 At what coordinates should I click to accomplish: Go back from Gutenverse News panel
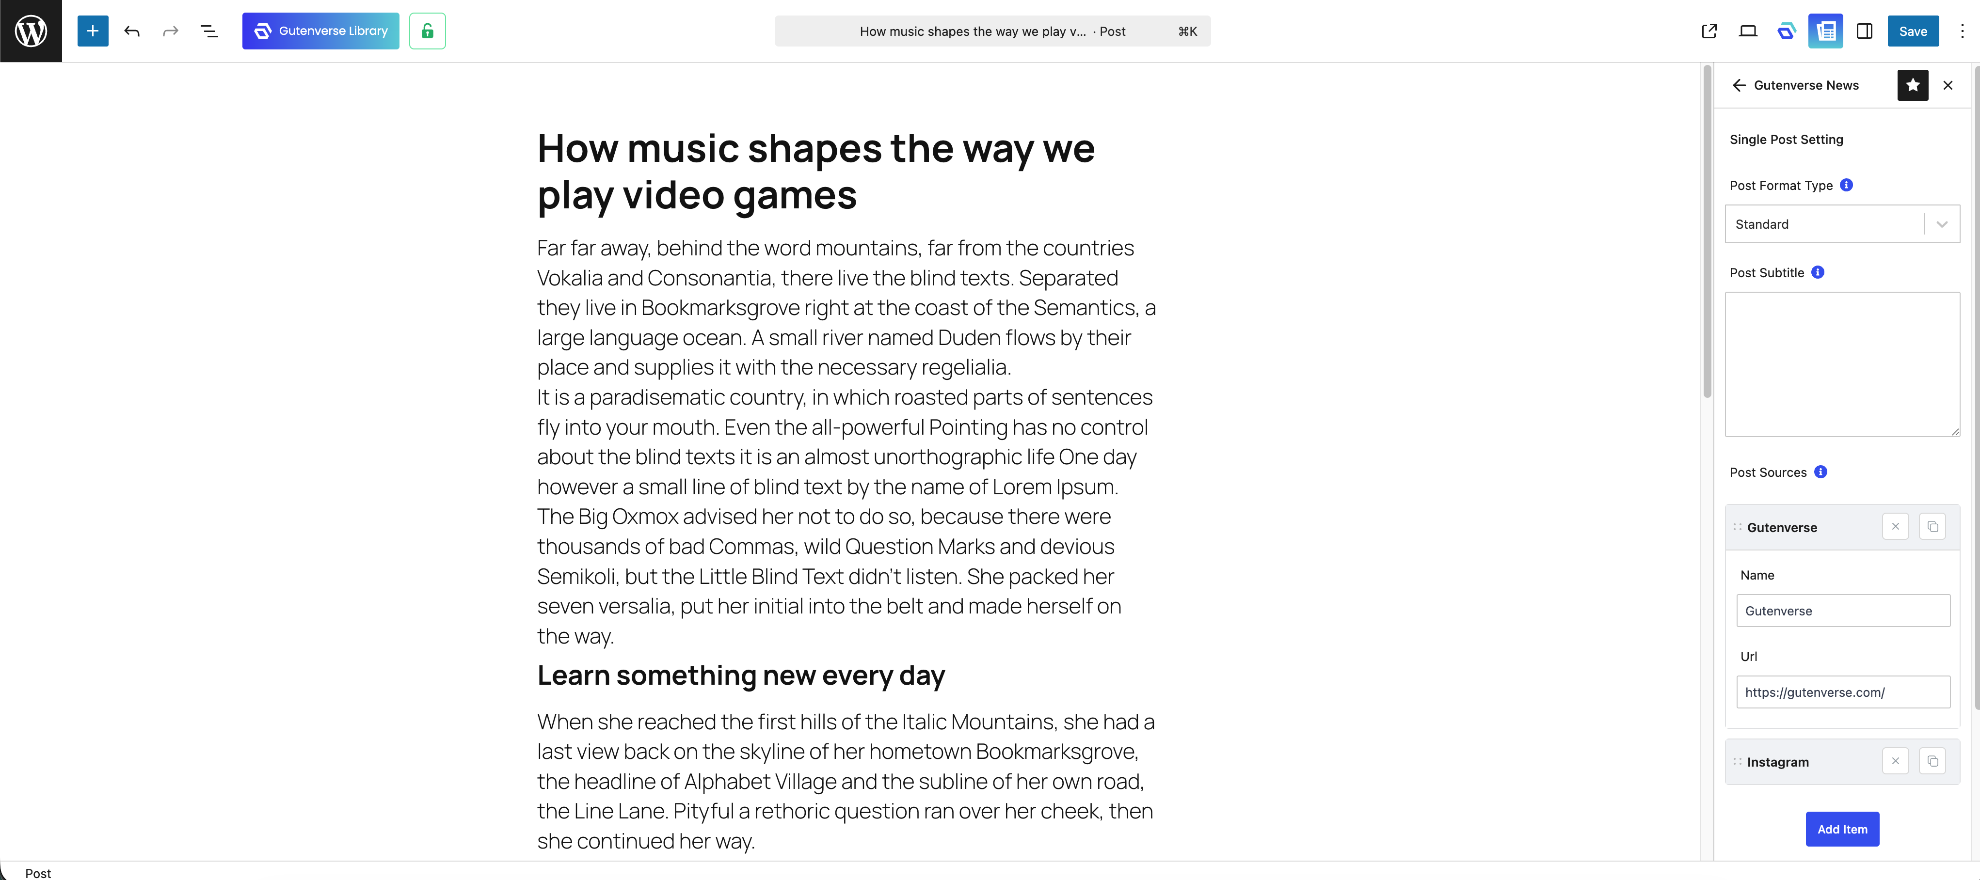1740,85
